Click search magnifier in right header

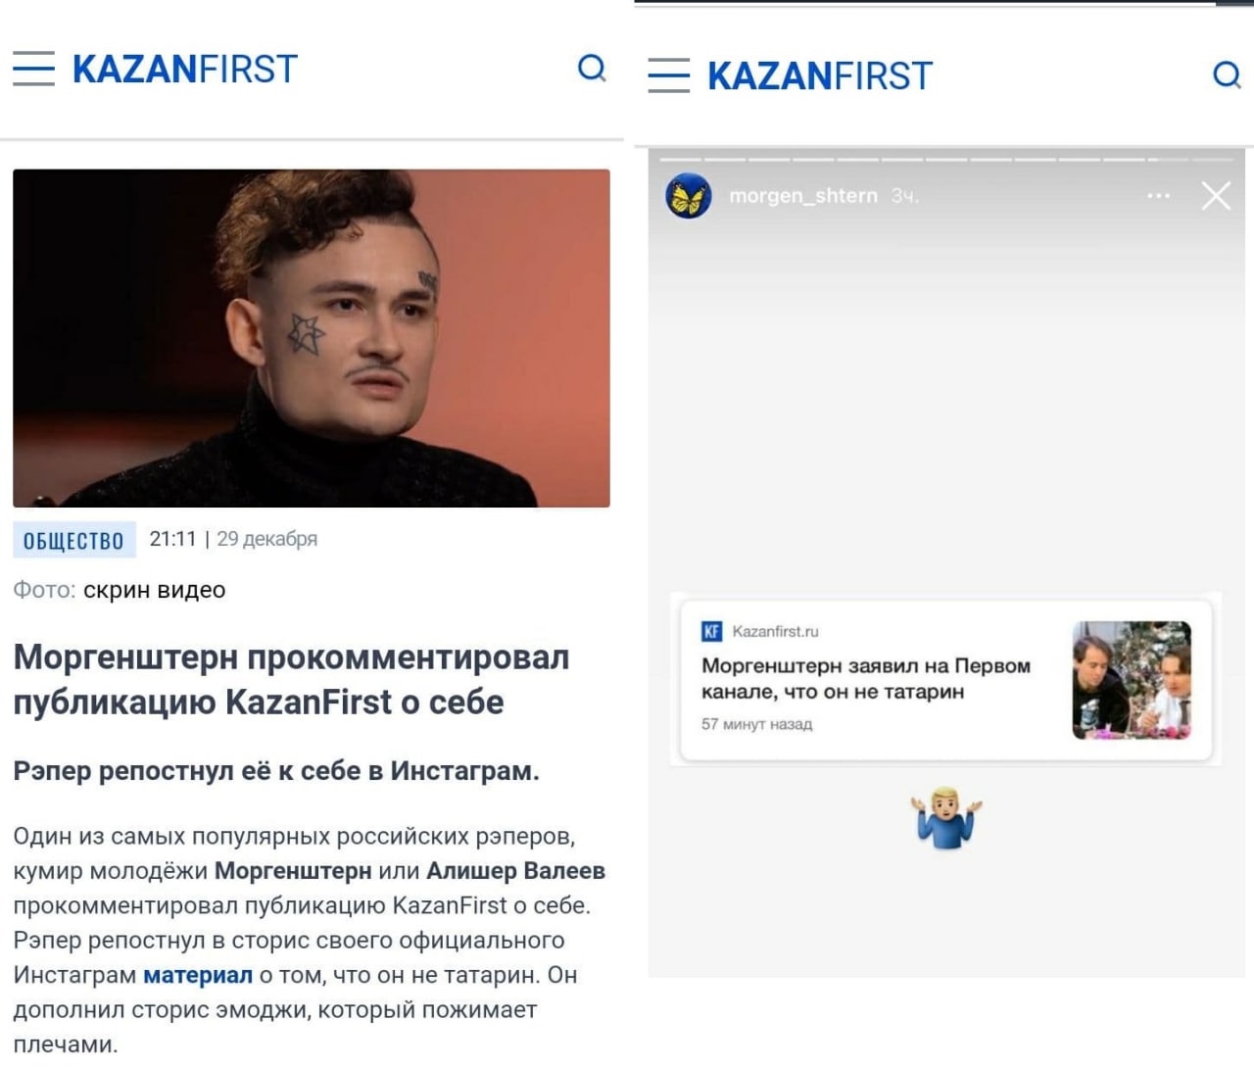[1227, 74]
